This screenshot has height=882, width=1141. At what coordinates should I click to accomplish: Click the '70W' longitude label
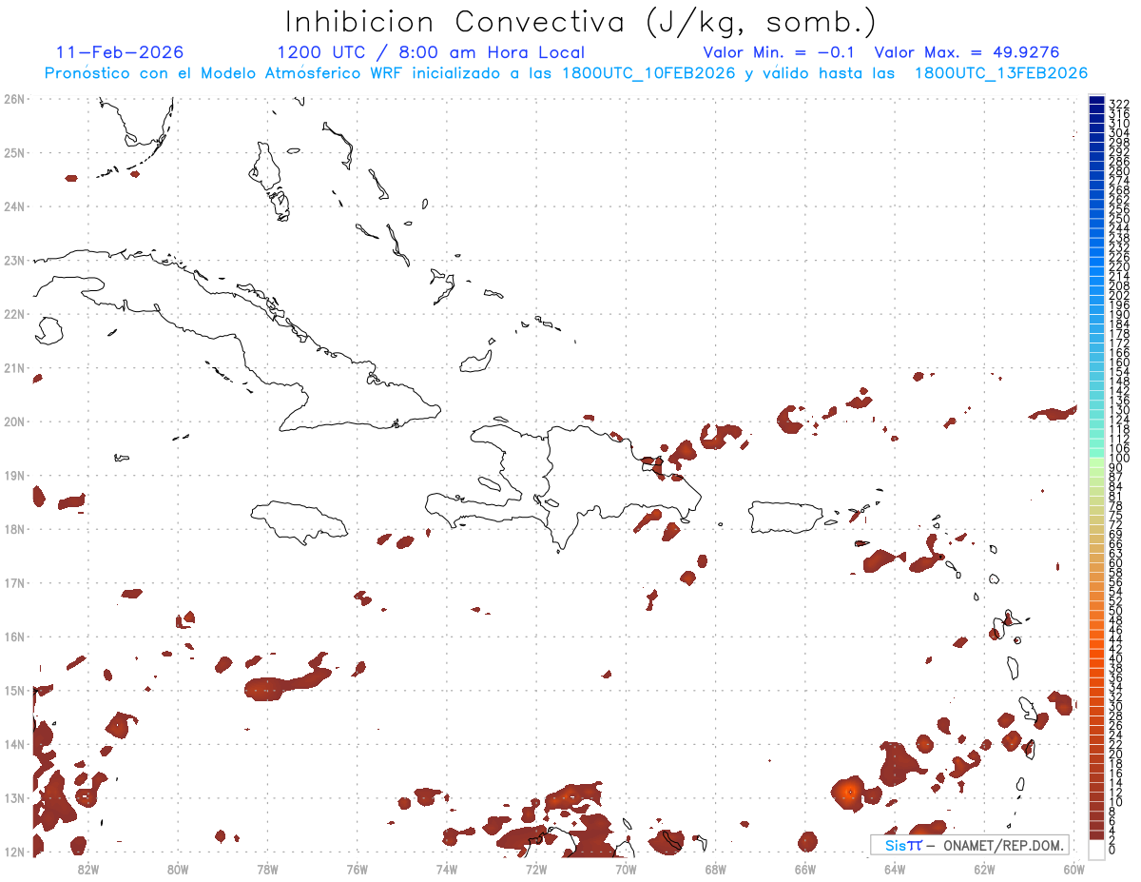pos(626,869)
